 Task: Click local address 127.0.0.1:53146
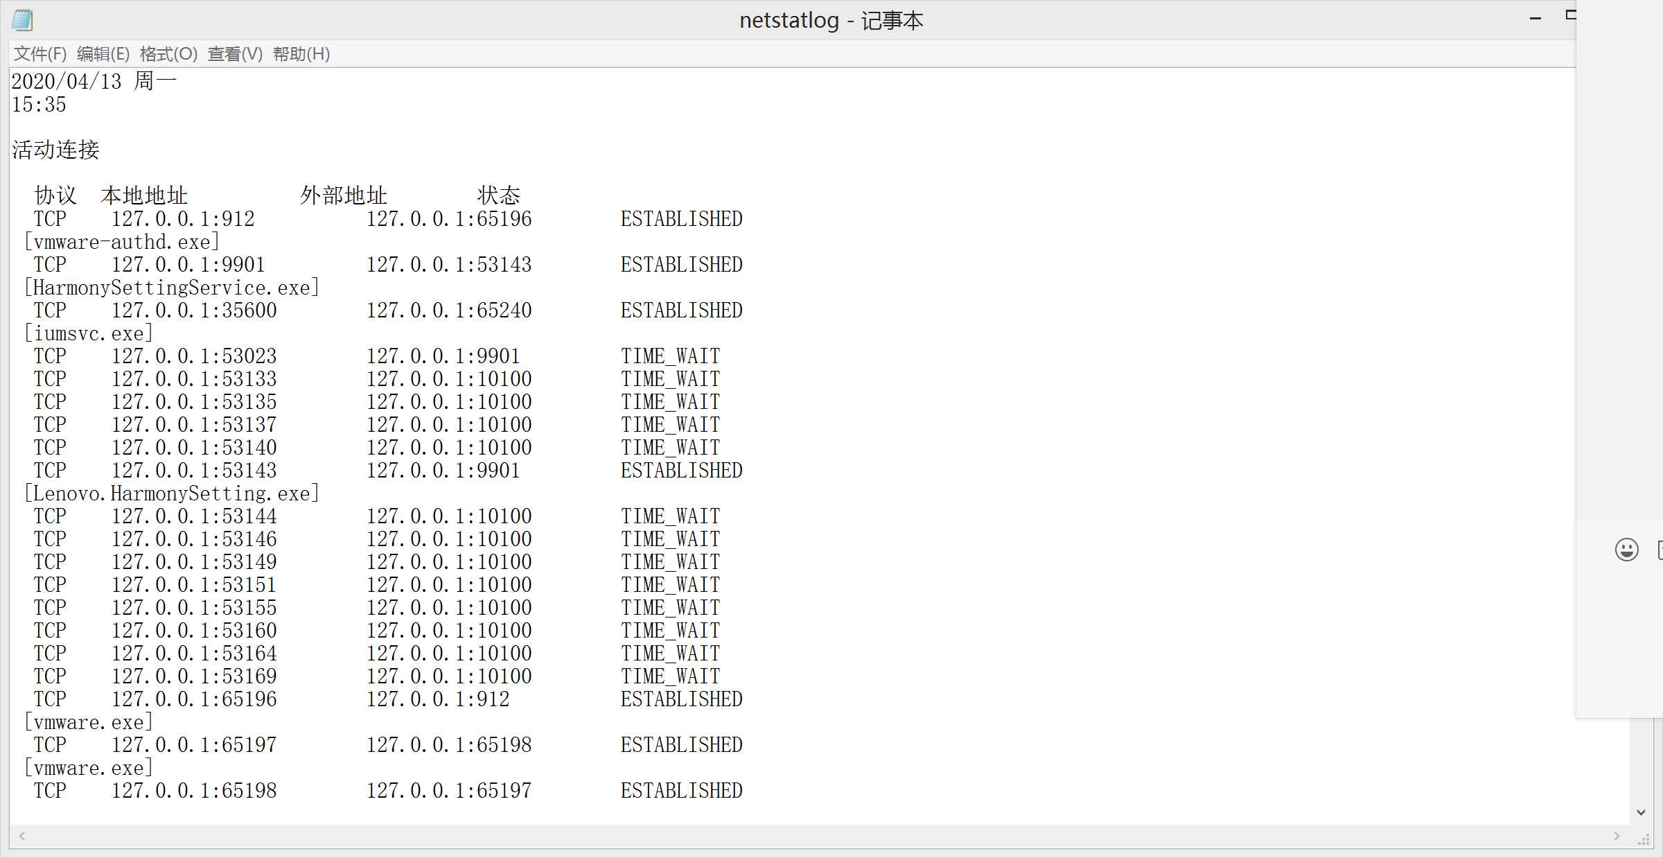coord(194,539)
